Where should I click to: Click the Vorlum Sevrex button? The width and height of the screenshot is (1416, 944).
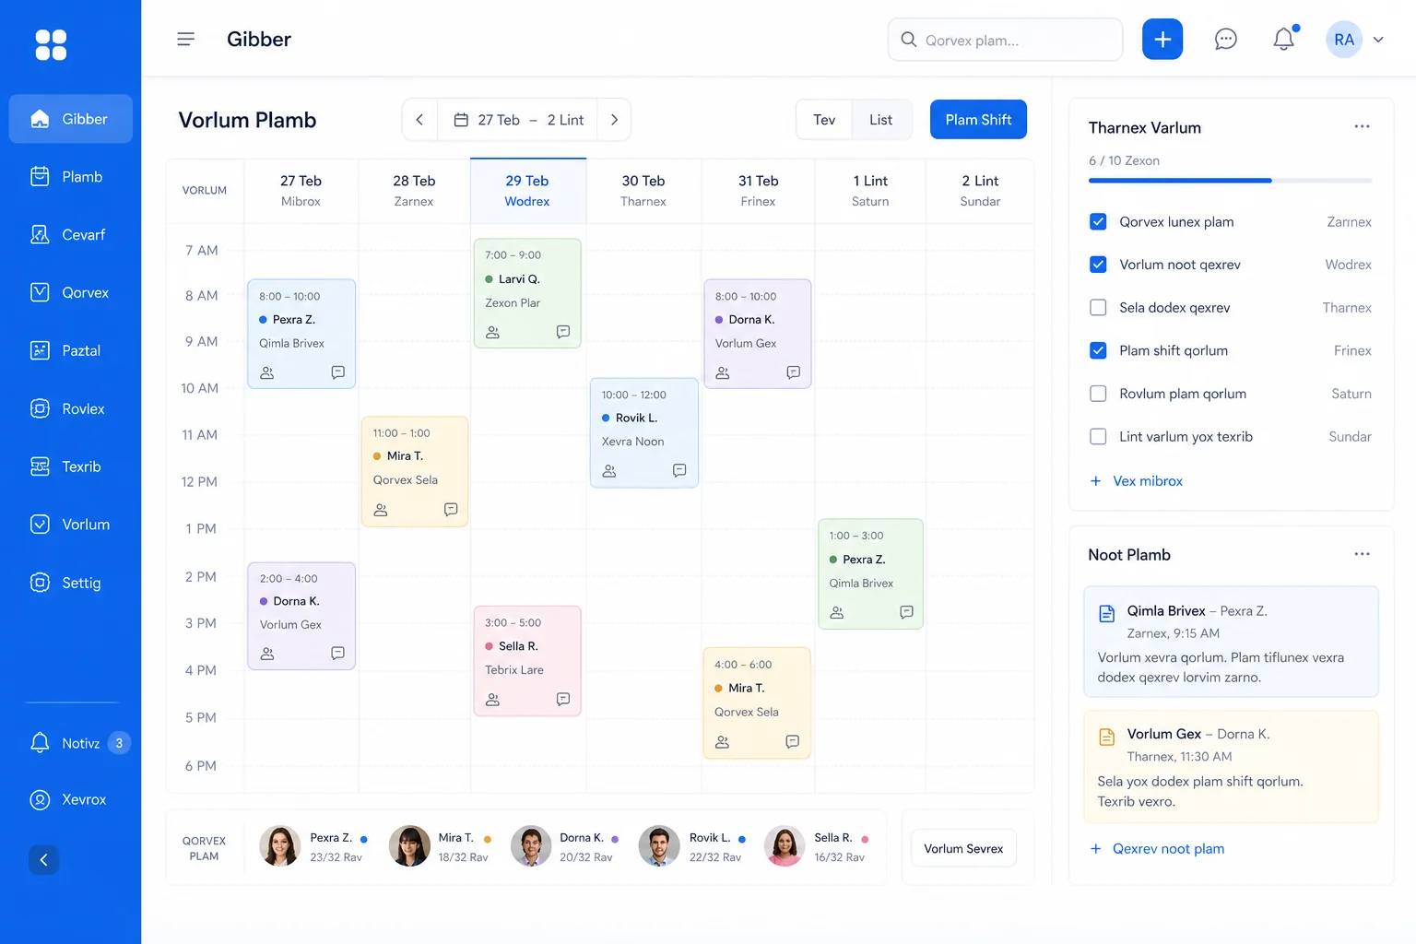click(x=963, y=848)
